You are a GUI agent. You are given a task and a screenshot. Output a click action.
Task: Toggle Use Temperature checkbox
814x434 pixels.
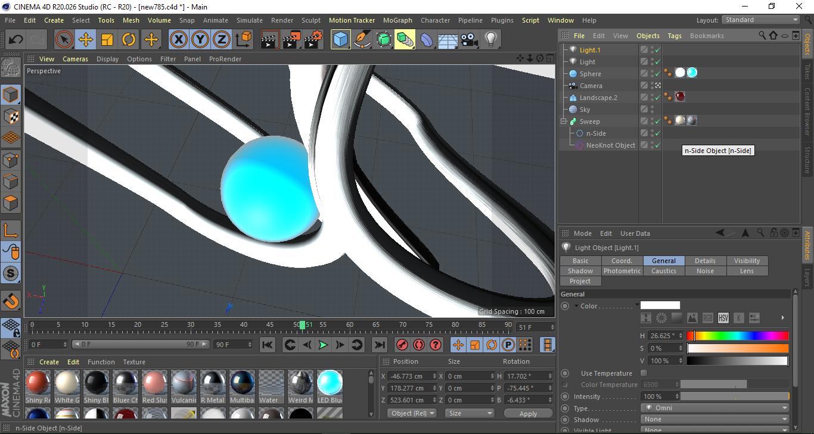pyautogui.click(x=644, y=373)
